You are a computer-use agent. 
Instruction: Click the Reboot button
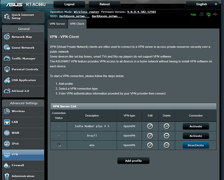tap(105, 4)
